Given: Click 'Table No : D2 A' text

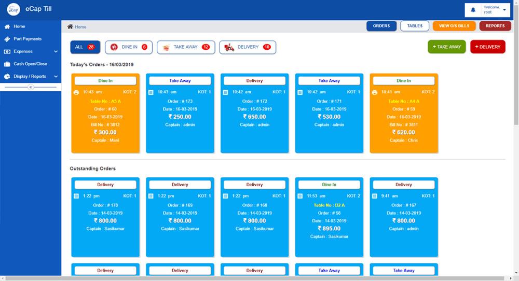Looking at the screenshot, I should 329,205.
